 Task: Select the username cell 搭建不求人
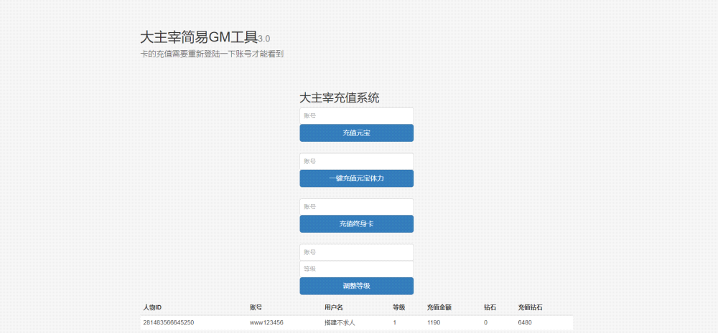[x=340, y=323]
